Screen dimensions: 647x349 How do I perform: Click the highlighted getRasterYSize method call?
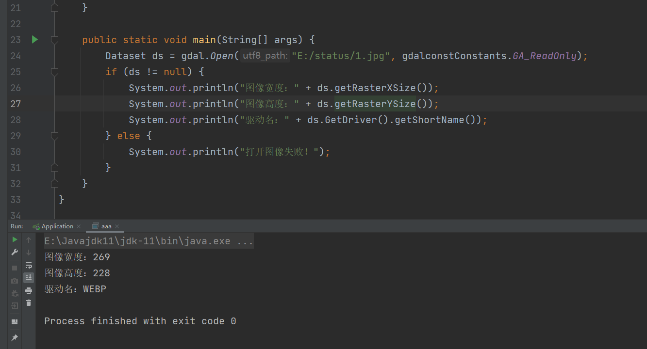tap(374, 103)
